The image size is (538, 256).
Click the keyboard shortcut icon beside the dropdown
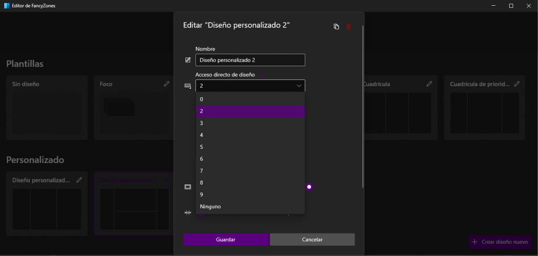[188, 86]
